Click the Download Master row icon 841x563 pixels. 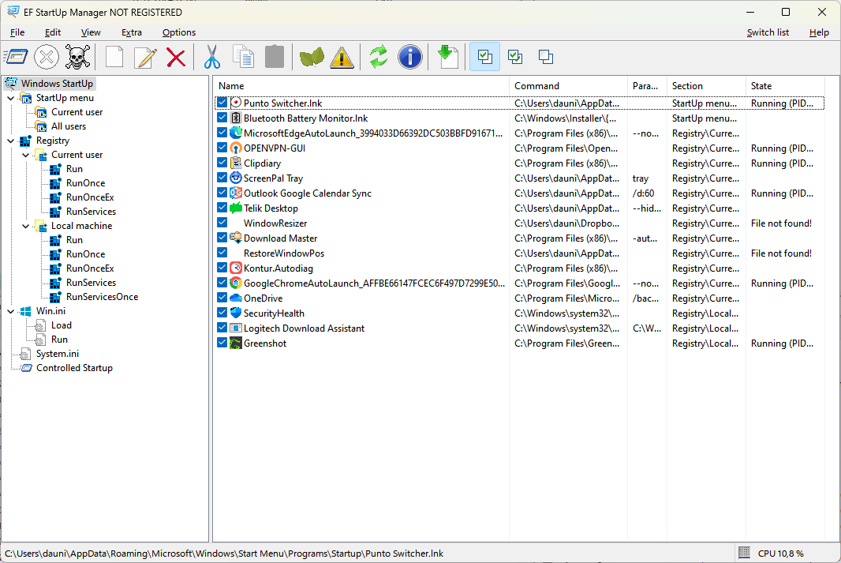coord(235,238)
